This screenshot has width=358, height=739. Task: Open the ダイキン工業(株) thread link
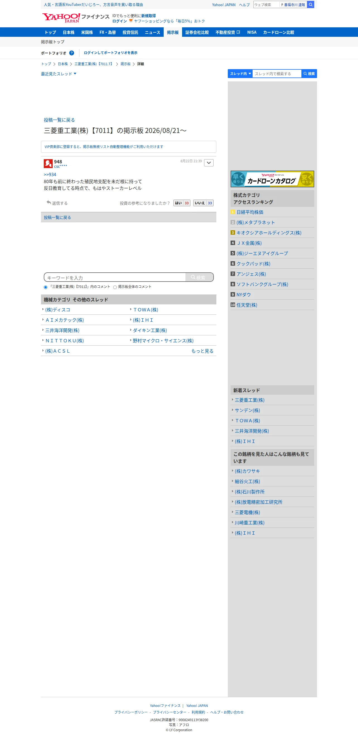[x=150, y=330]
